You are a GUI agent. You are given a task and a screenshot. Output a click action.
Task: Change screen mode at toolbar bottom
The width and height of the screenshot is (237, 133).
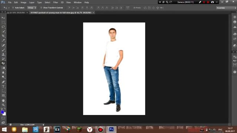click(x=3, y=123)
